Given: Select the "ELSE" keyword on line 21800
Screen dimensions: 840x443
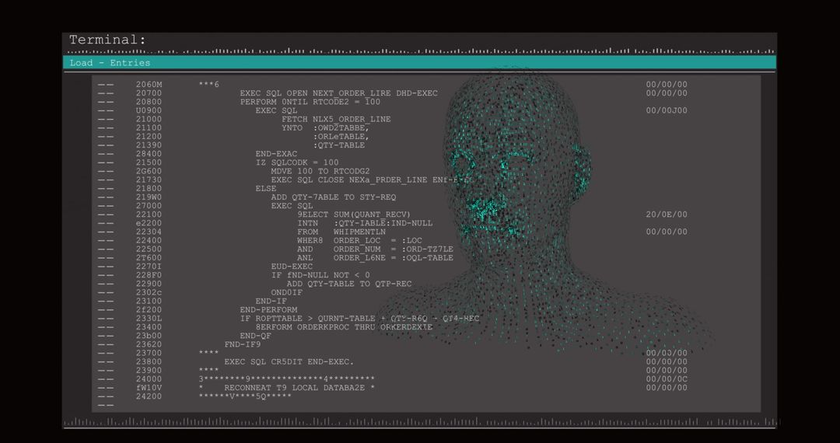Looking at the screenshot, I should [266, 188].
